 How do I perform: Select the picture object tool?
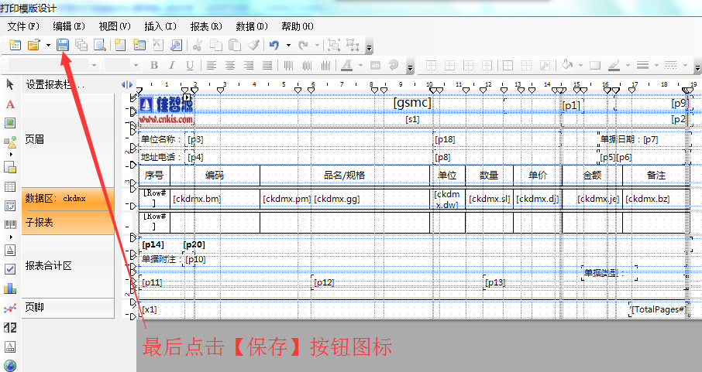pos(10,122)
